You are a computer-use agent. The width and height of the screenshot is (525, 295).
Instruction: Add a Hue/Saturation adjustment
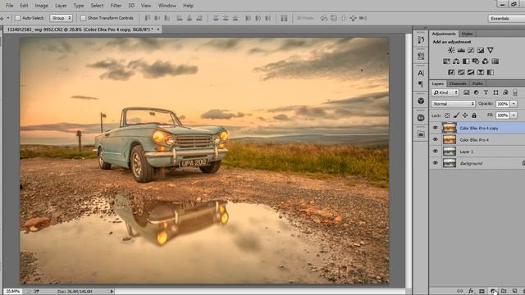446,61
